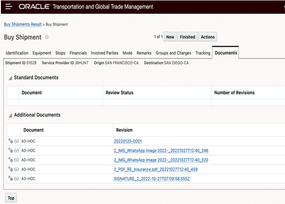Collapse the Additional Documents section
285x204 pixels.
tap(10, 115)
